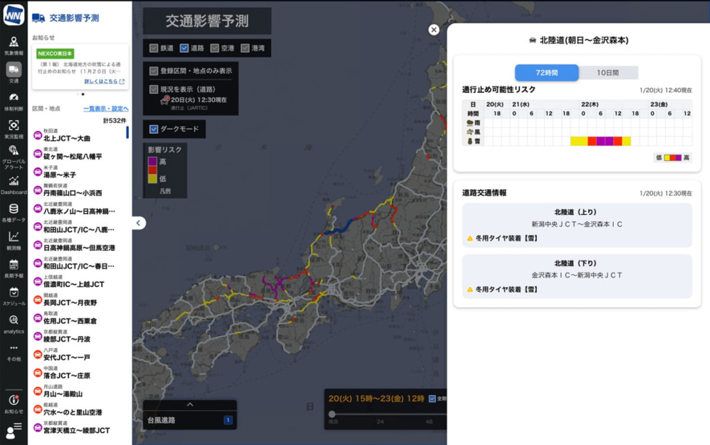Collapse the left route list panel arrow
Viewport: 710px width, 445px height.
pyautogui.click(x=139, y=223)
